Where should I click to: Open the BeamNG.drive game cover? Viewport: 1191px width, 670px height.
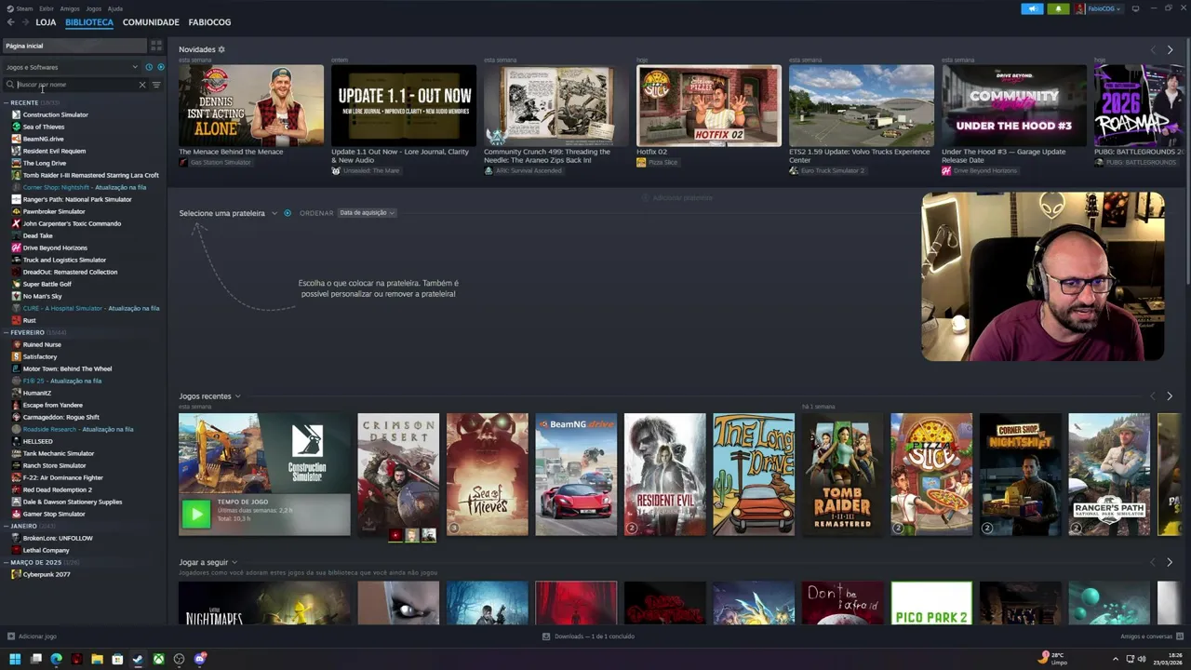point(576,475)
